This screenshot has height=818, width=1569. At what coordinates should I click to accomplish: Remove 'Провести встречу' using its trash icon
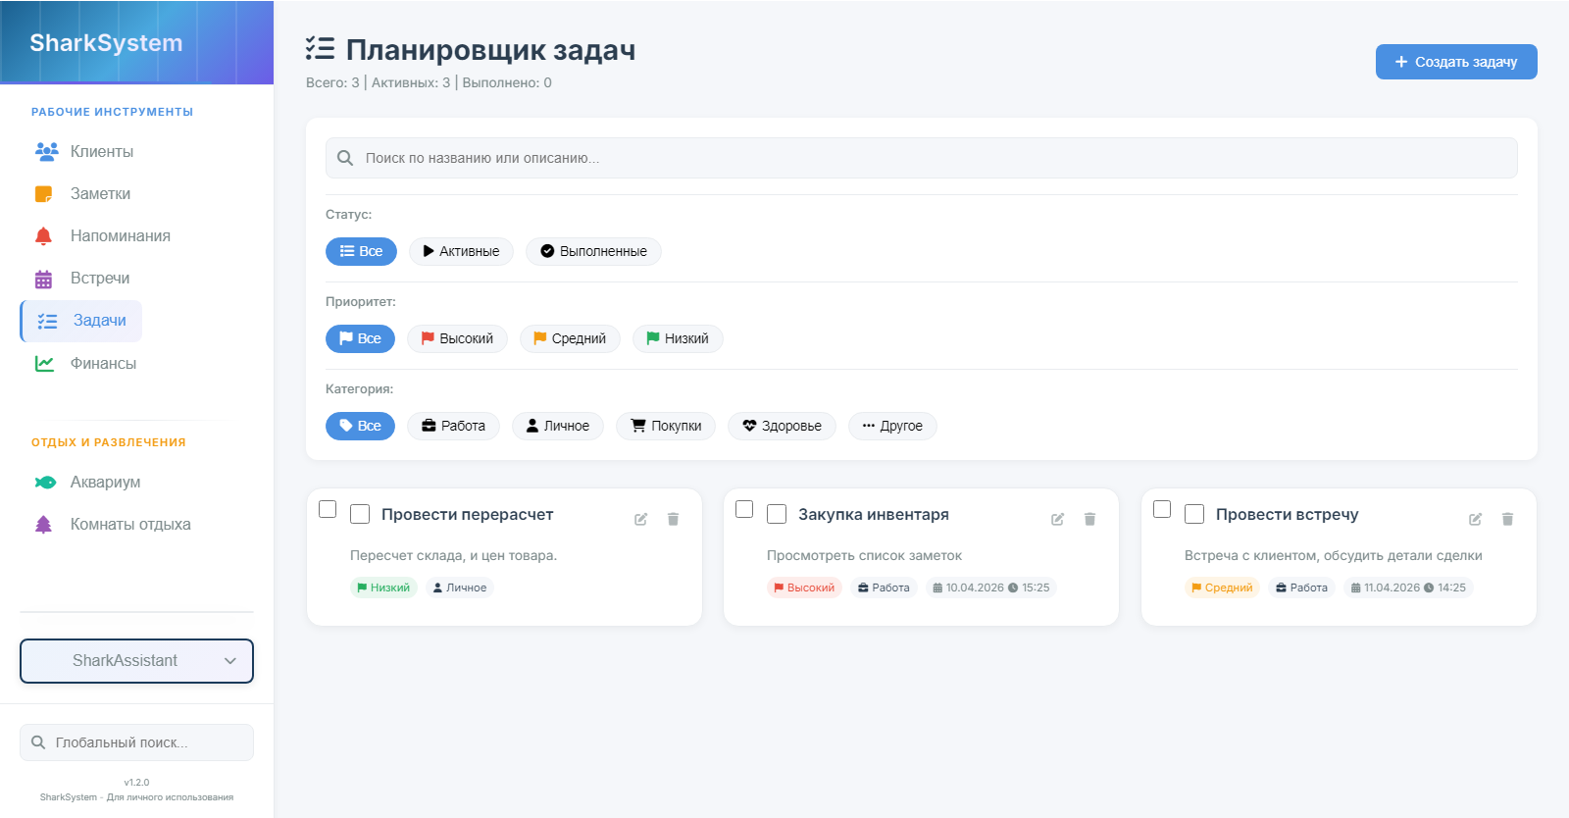tap(1508, 519)
